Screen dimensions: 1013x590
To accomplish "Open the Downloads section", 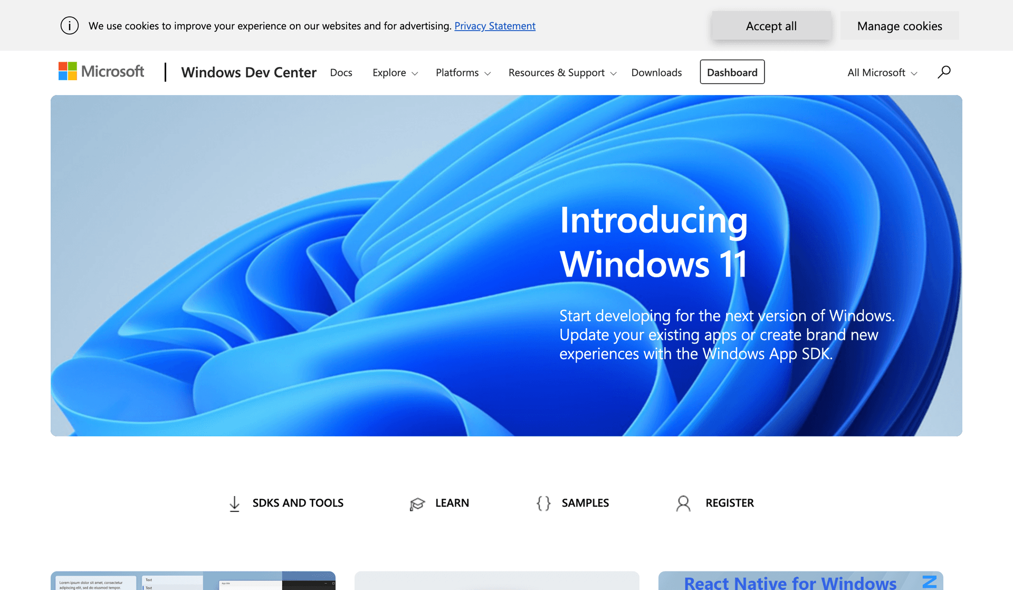I will pyautogui.click(x=656, y=72).
